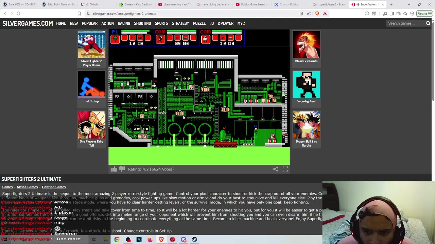Open Brave browser taskbar icon
This screenshot has width=435, height=244.
161,240
